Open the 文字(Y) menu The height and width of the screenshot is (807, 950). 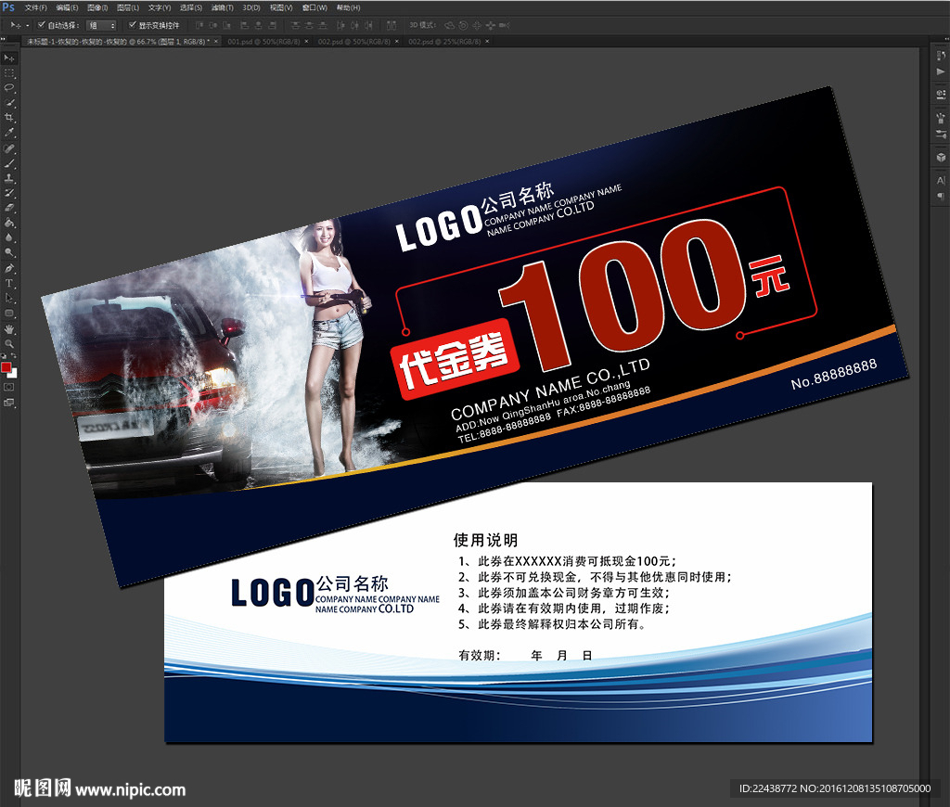click(160, 7)
